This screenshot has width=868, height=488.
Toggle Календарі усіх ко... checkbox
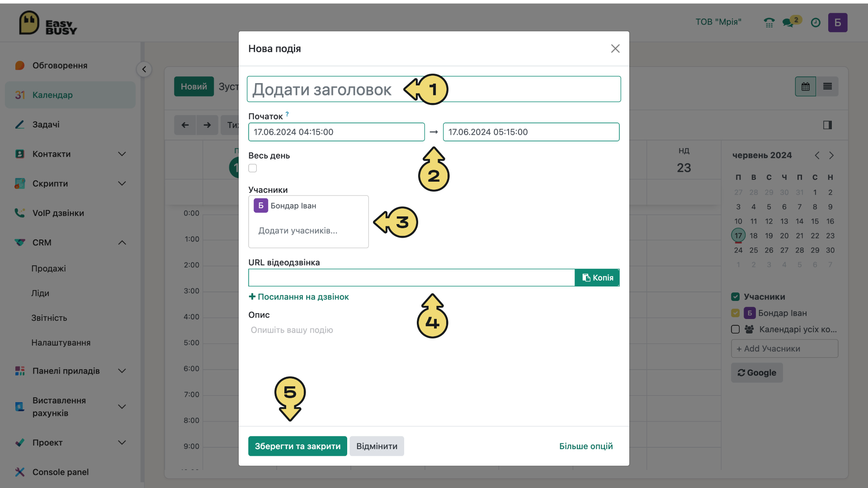pos(736,329)
